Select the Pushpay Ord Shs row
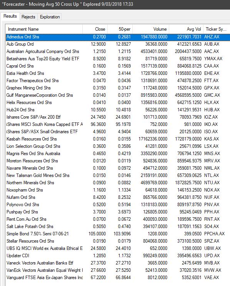This screenshot has width=230, height=286. click(x=118, y=212)
